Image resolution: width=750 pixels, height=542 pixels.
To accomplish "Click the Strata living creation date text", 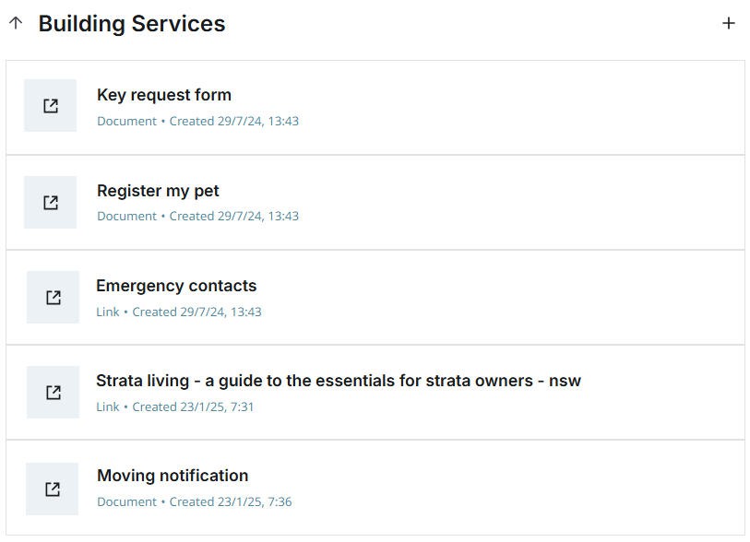I will tap(193, 406).
